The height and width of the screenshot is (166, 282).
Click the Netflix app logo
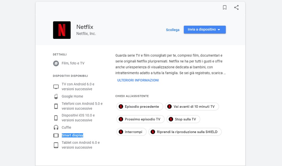click(62, 30)
